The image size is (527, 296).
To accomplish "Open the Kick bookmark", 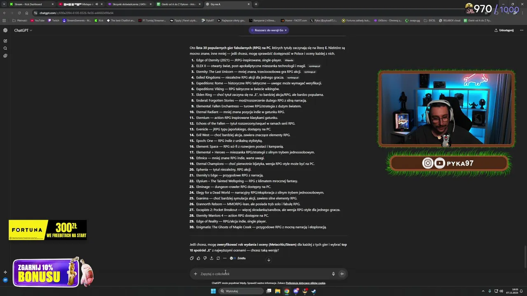I will tap(99, 20).
